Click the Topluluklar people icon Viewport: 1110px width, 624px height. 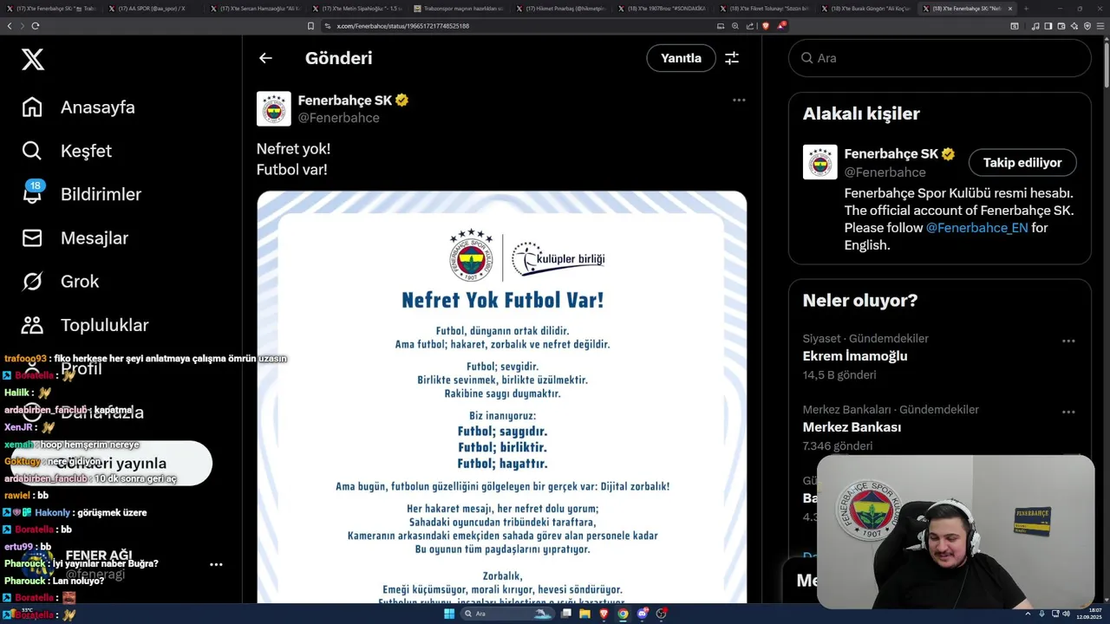click(x=32, y=325)
